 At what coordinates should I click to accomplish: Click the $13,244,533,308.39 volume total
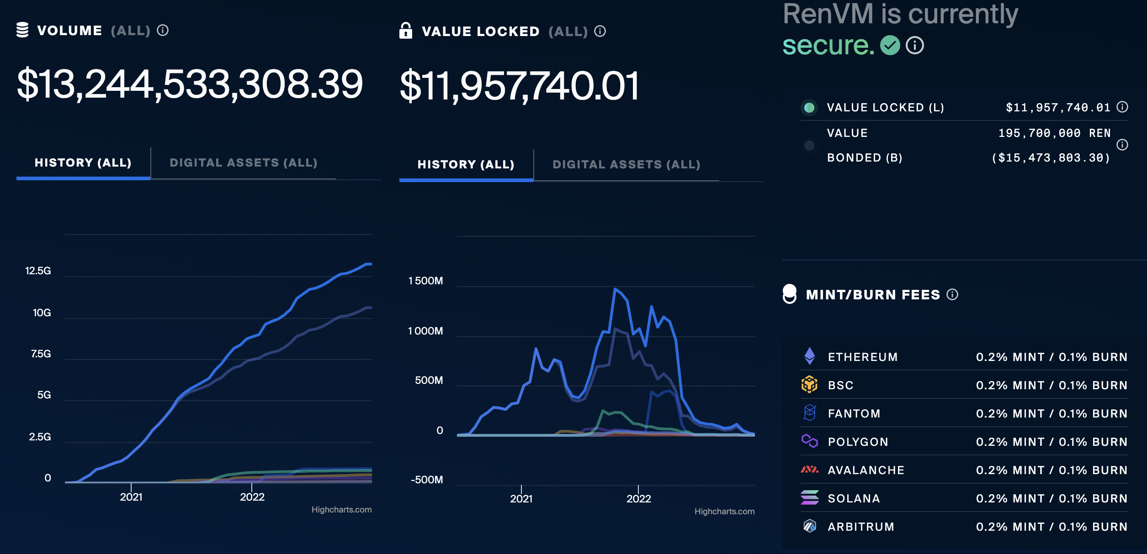tap(190, 84)
